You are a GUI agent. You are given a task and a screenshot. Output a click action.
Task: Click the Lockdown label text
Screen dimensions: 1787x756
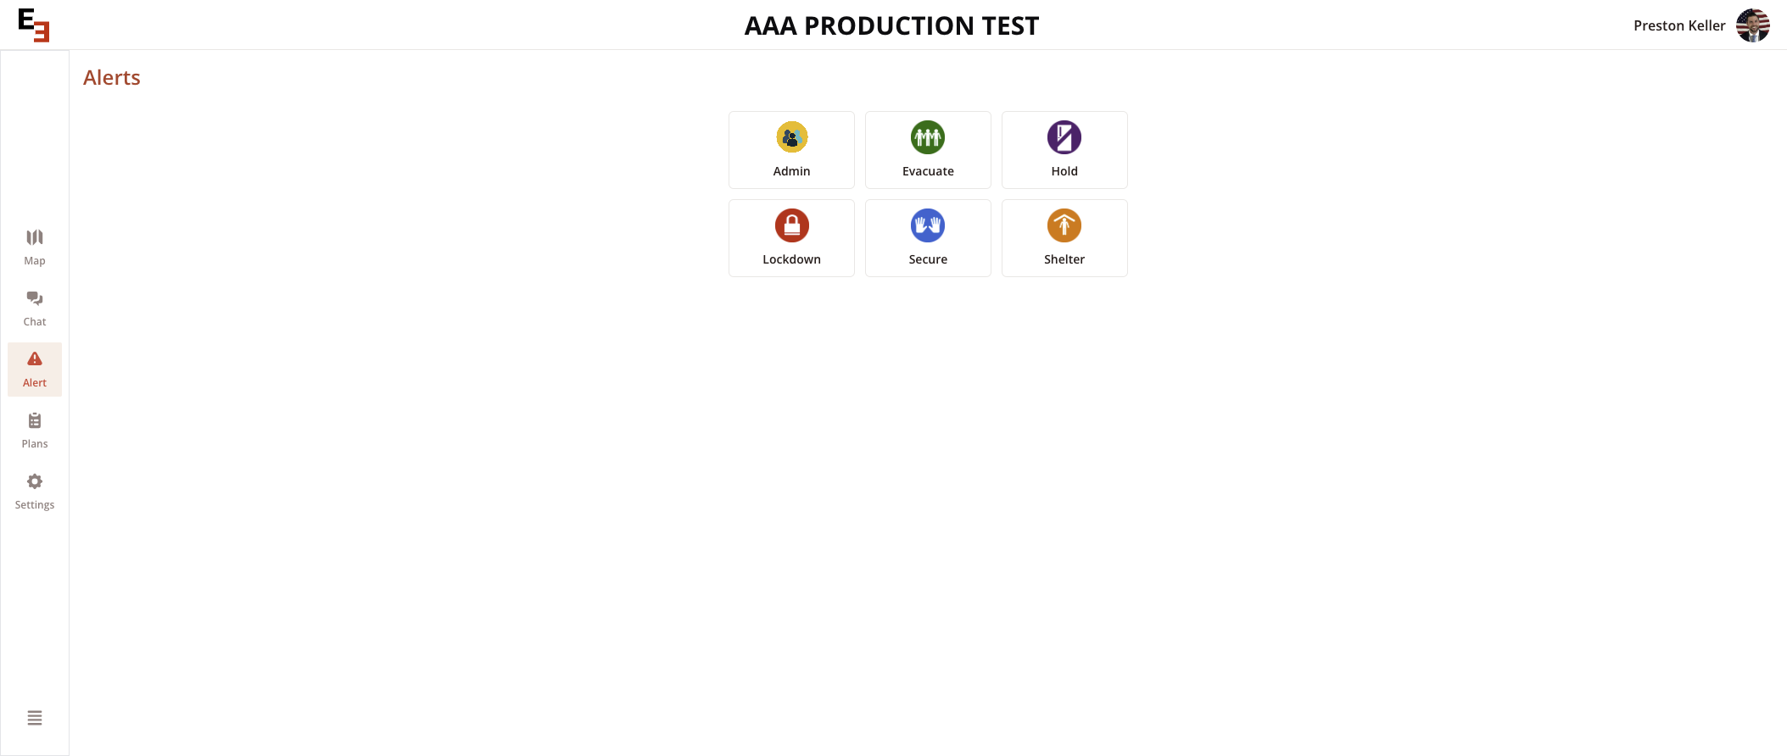coord(791,259)
